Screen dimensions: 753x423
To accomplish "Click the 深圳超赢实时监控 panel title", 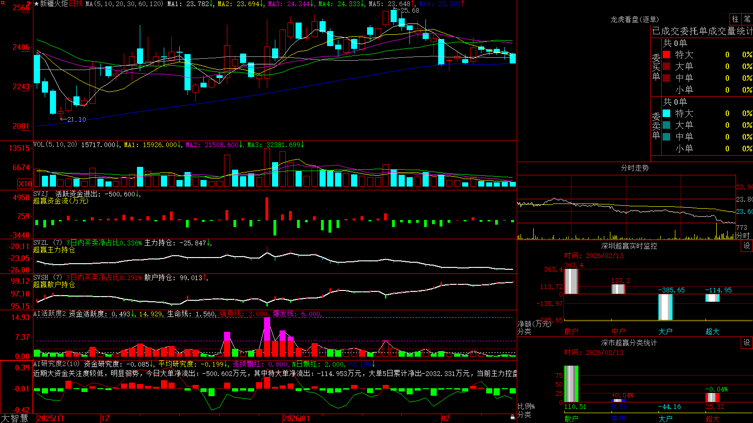I will pos(629,246).
